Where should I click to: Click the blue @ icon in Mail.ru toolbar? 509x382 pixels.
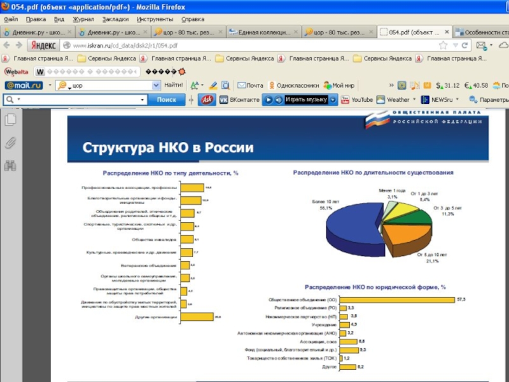point(402,85)
